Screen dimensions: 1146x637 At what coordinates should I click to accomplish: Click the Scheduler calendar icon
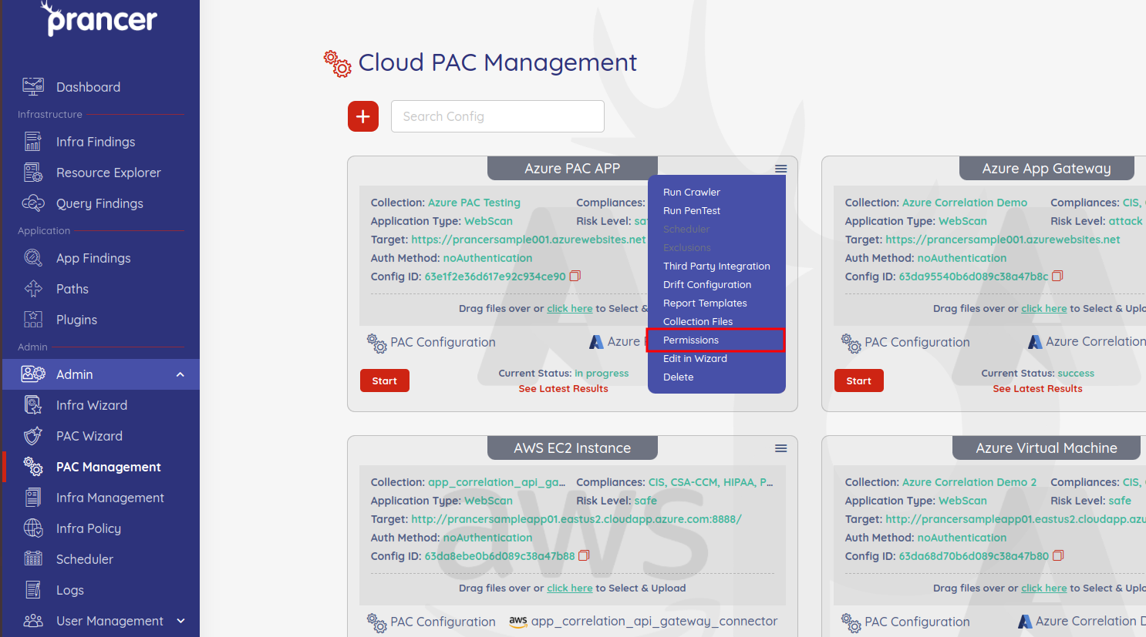[x=33, y=559]
